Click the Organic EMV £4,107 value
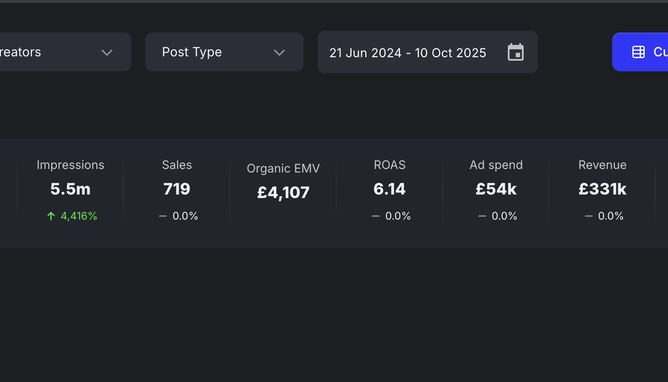Viewport: 668px width, 382px height. 283,192
